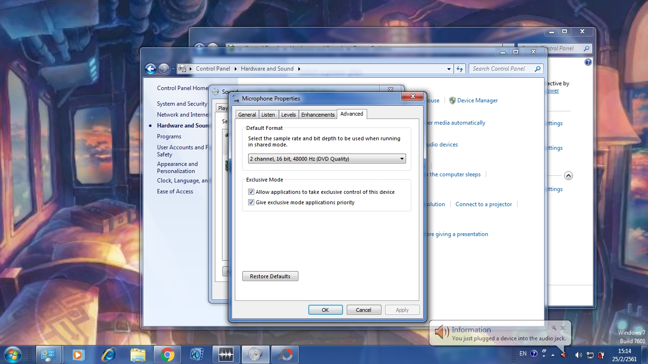Open System and Security category

pyautogui.click(x=182, y=104)
